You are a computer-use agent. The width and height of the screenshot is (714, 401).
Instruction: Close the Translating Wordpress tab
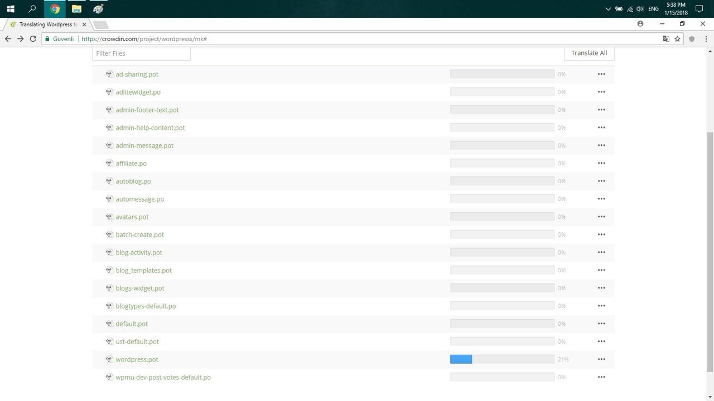pos(84,25)
